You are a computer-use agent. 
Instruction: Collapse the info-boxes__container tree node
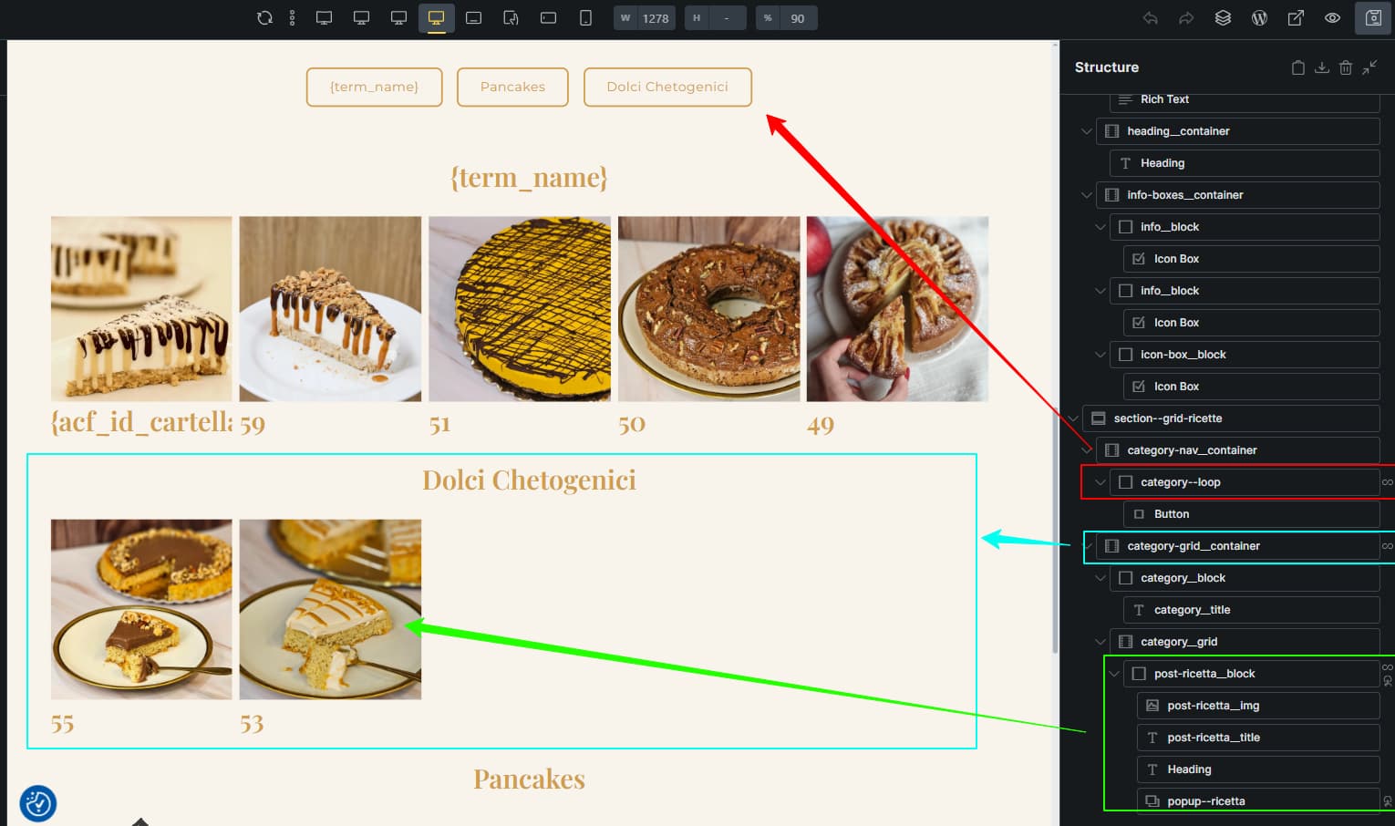tap(1087, 195)
